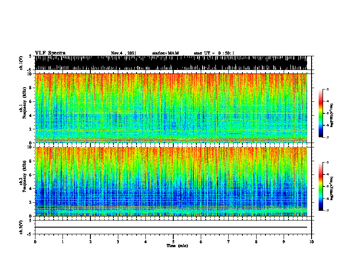Screen dimensions: 351x271
Task: Click the "0" tick on the time axis
Action: (x=35, y=242)
